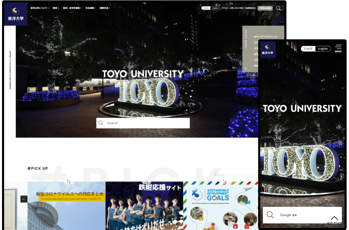Viewport: 349px width, 230px height.
Task: Open the 国際交流 dropdown menu
Action: 105,8
